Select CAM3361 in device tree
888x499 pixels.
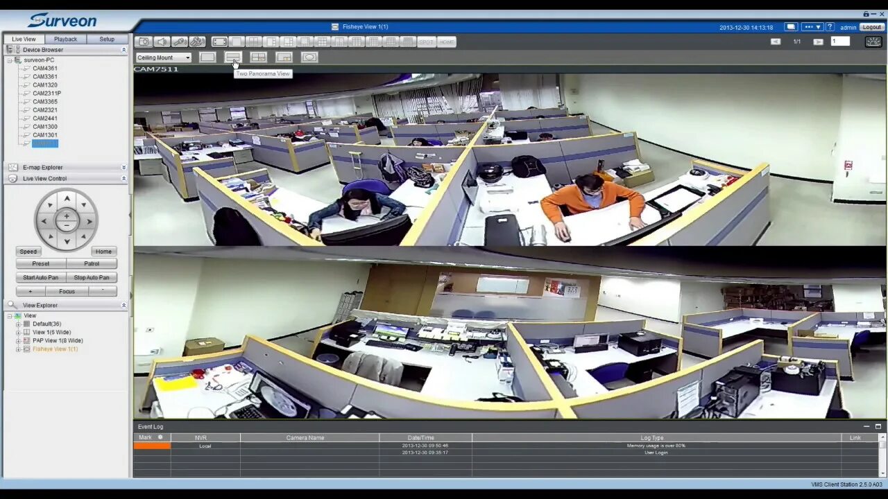point(45,77)
